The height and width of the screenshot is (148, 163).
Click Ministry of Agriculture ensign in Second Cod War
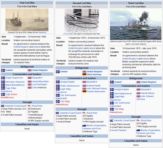coord(84,126)
